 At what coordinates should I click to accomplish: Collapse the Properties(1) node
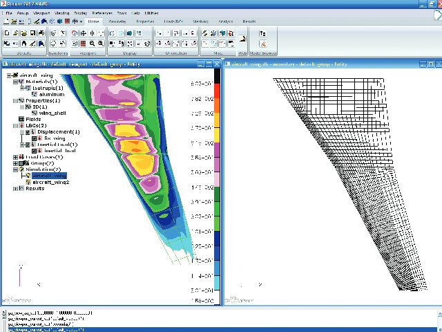[15, 101]
